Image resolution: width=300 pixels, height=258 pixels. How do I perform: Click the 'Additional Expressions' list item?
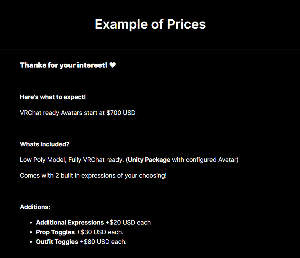point(70,223)
